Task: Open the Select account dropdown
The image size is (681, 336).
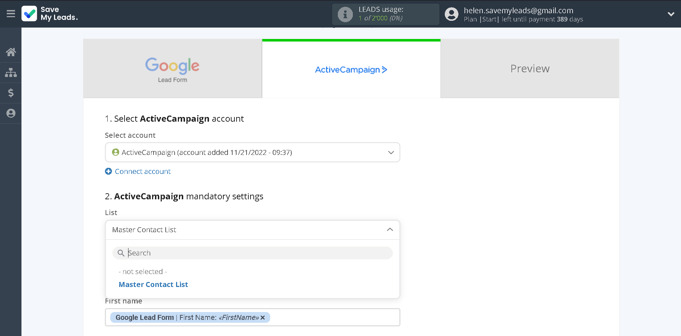Action: pyautogui.click(x=253, y=152)
